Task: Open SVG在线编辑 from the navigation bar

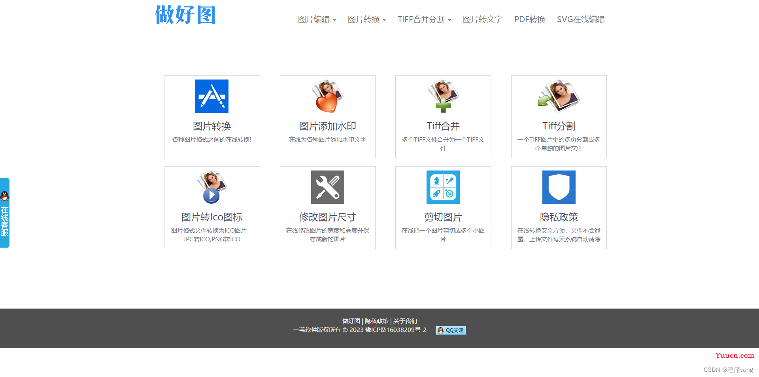Action: (581, 19)
